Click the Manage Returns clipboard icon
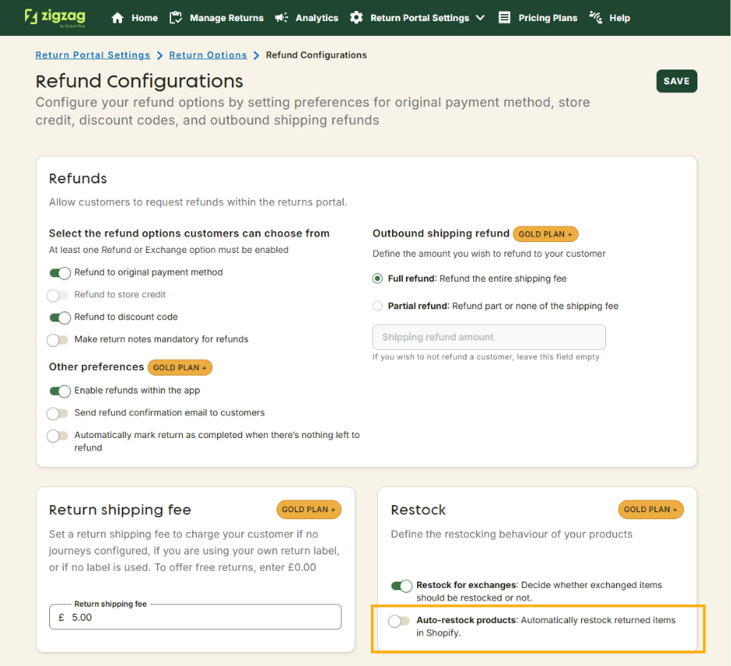Image resolution: width=731 pixels, height=666 pixels. click(176, 18)
